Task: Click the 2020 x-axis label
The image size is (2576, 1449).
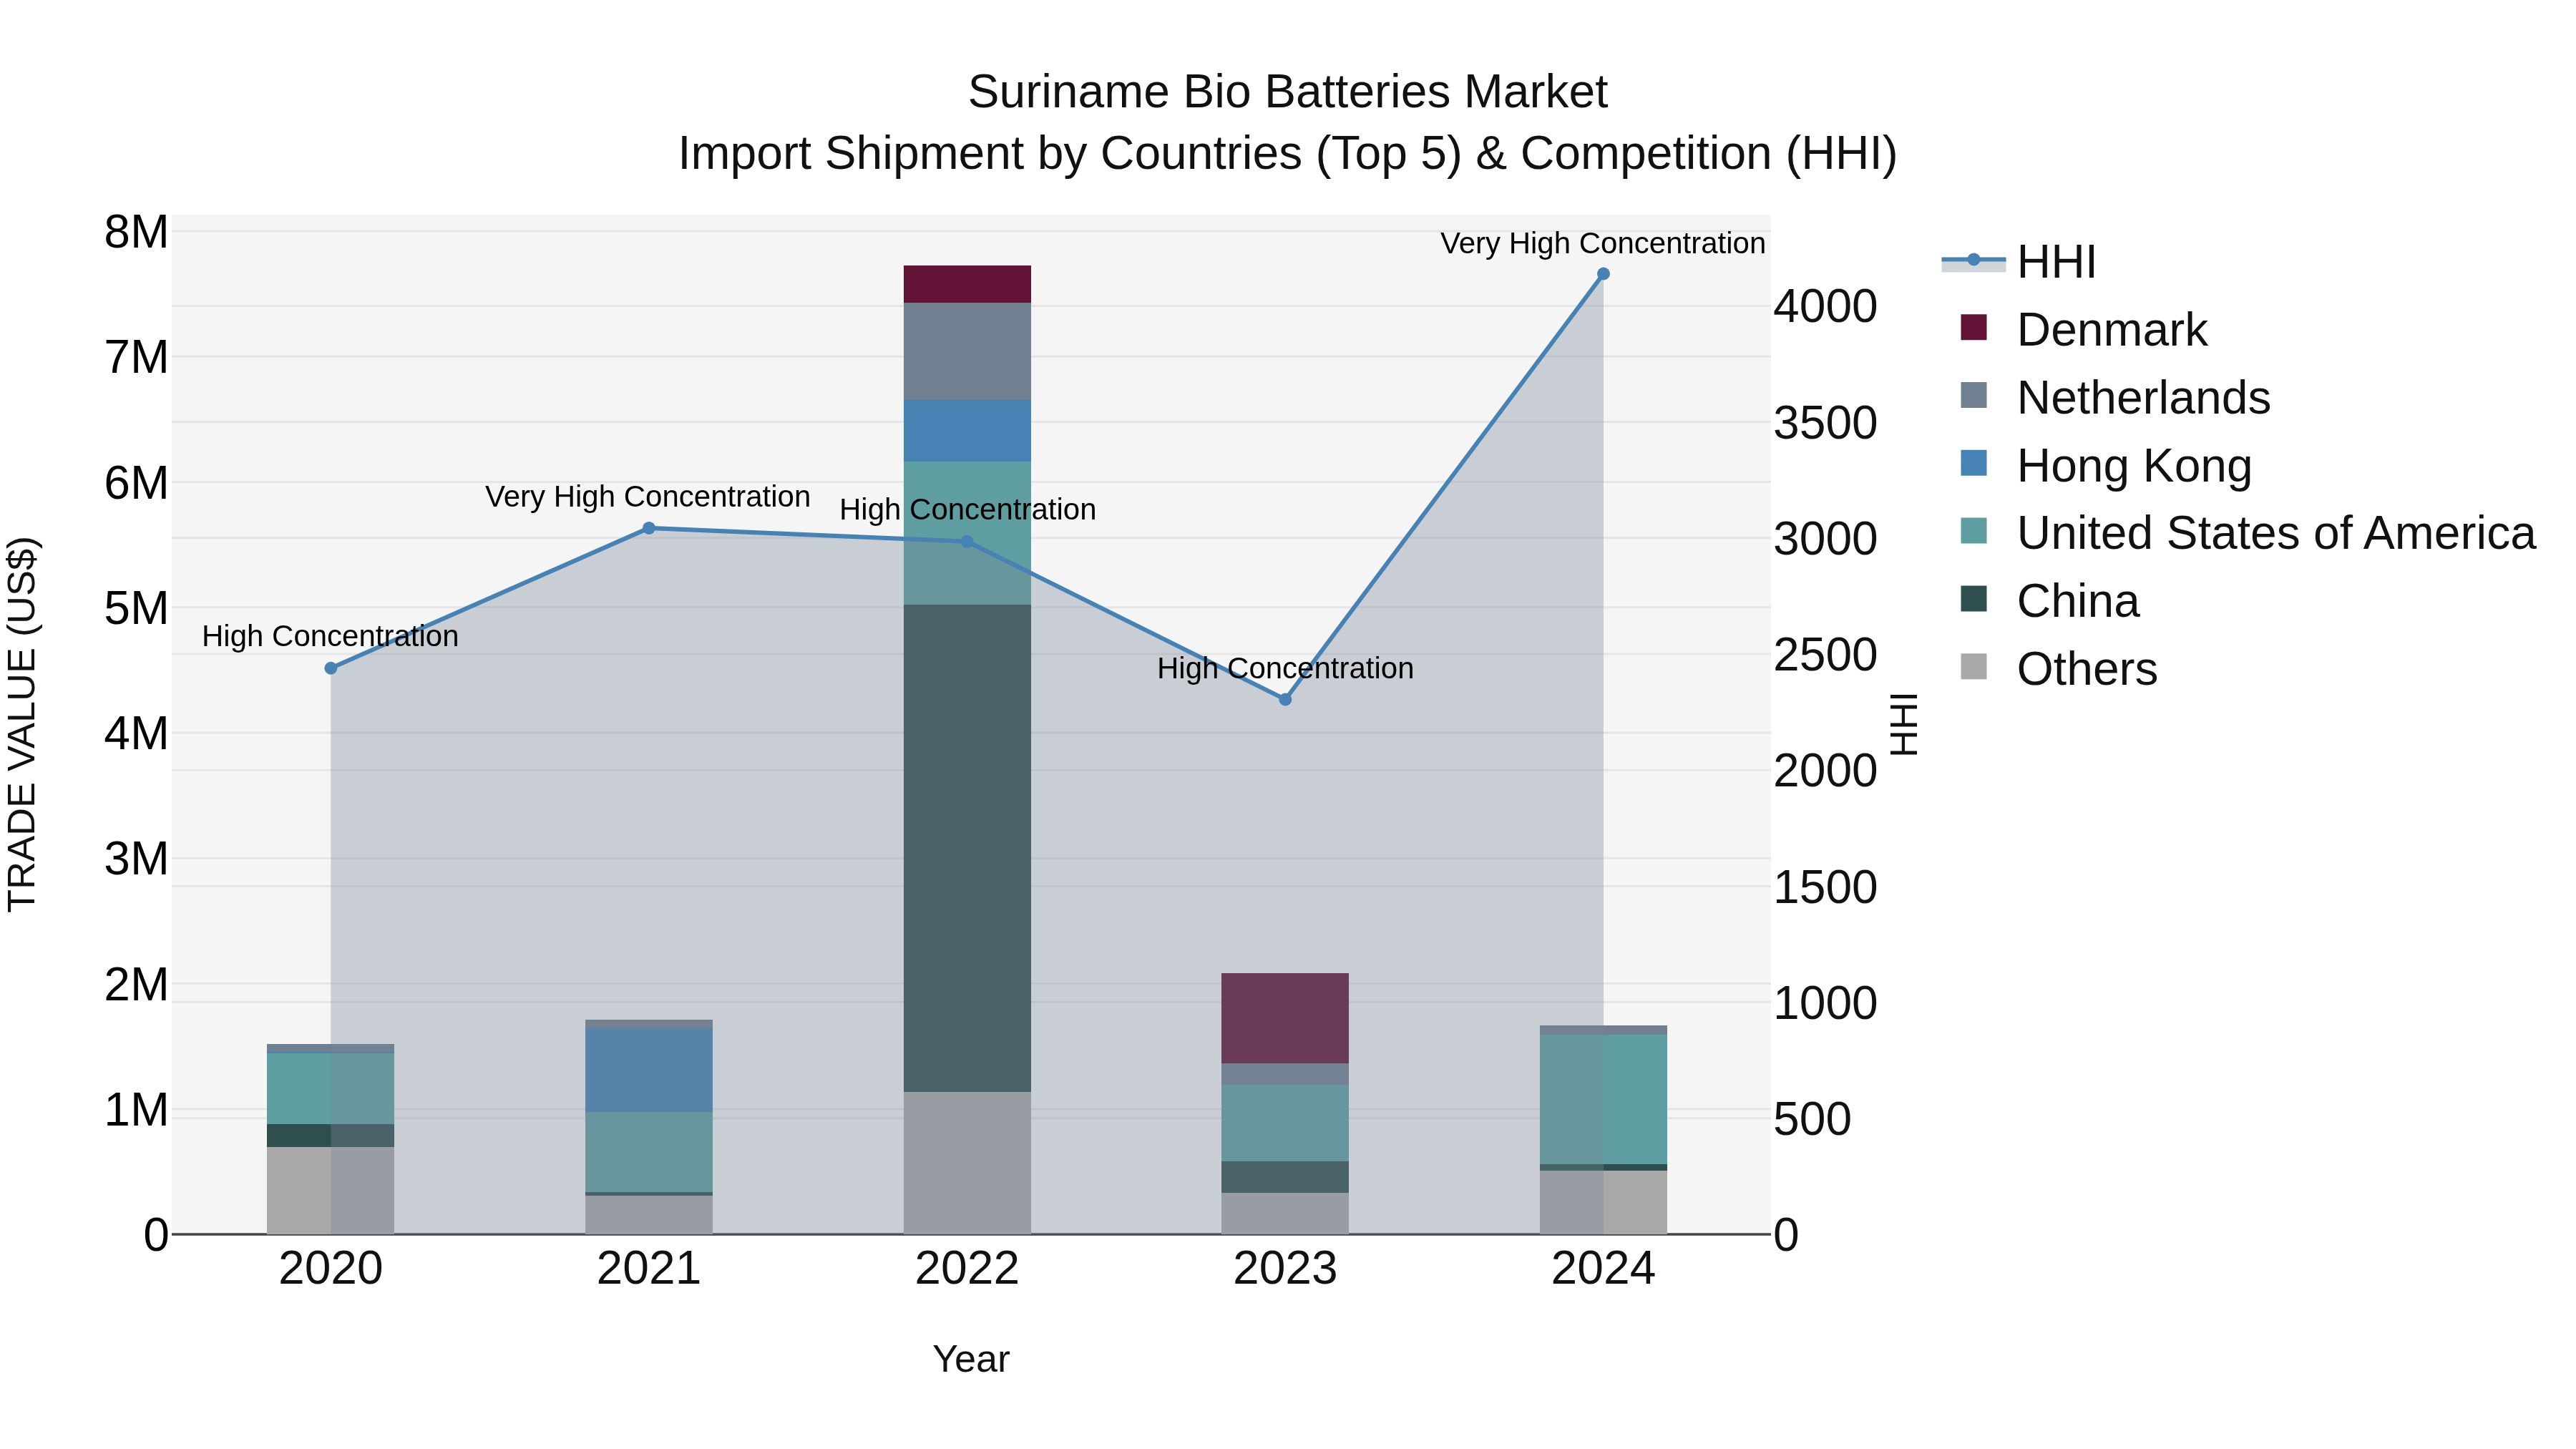Action: 331,1269
